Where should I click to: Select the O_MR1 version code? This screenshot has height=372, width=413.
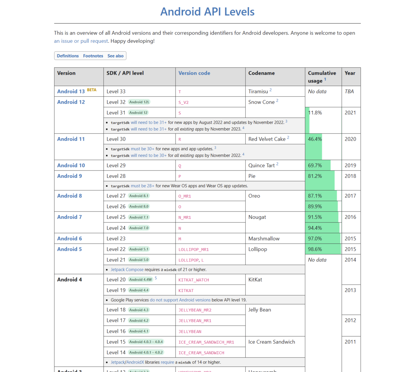tap(185, 196)
